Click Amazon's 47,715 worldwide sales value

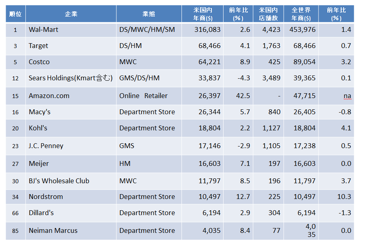304,96
